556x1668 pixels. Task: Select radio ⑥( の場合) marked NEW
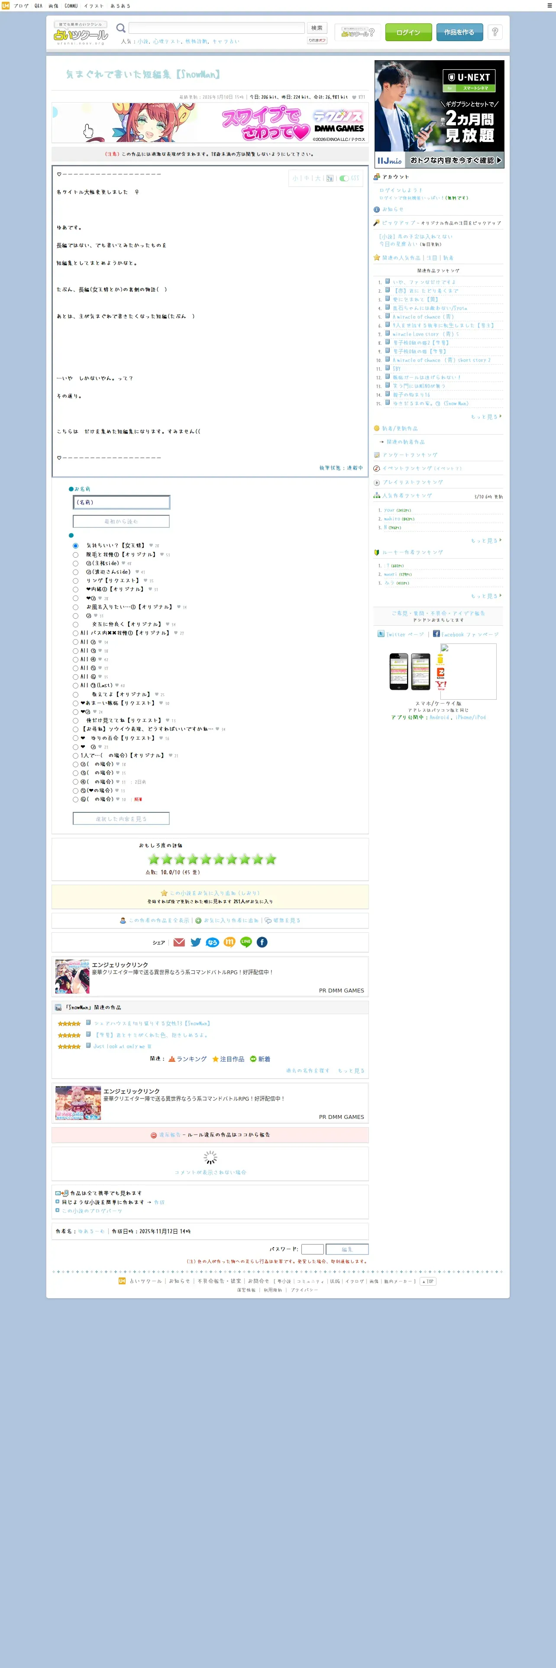coord(75,800)
